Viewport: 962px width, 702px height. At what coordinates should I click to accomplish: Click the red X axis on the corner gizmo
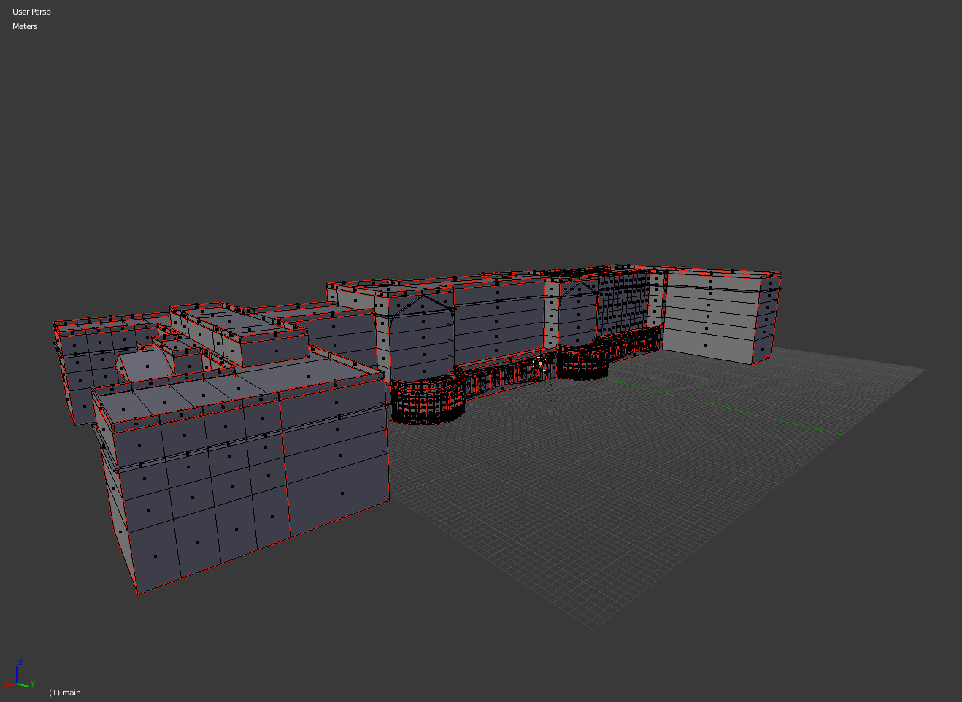click(9, 684)
